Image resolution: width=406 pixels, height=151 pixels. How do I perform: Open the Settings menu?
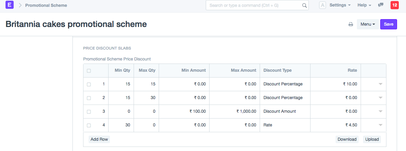click(x=340, y=5)
